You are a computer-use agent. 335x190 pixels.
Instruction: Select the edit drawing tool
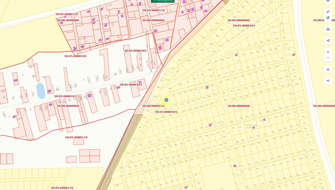click(328, 18)
